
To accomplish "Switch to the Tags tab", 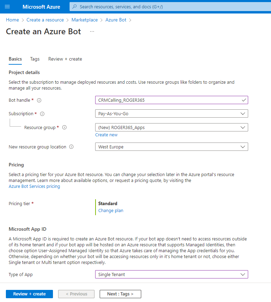I will pyautogui.click(x=35, y=59).
